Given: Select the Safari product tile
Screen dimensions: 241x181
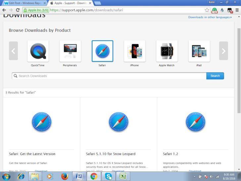Looking at the screenshot, I should click(102, 51).
